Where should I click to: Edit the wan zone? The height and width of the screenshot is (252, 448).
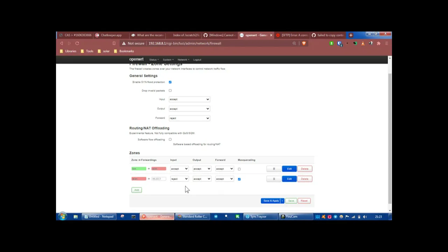pos(289,179)
